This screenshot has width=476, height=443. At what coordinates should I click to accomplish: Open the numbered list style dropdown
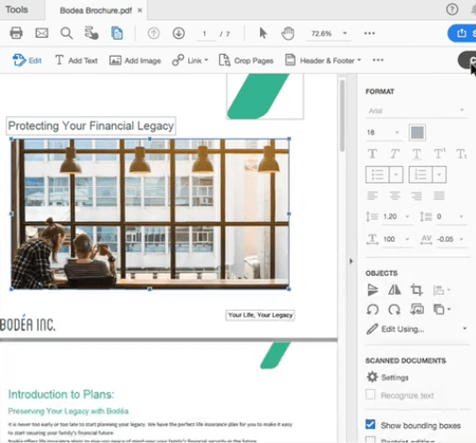click(439, 175)
